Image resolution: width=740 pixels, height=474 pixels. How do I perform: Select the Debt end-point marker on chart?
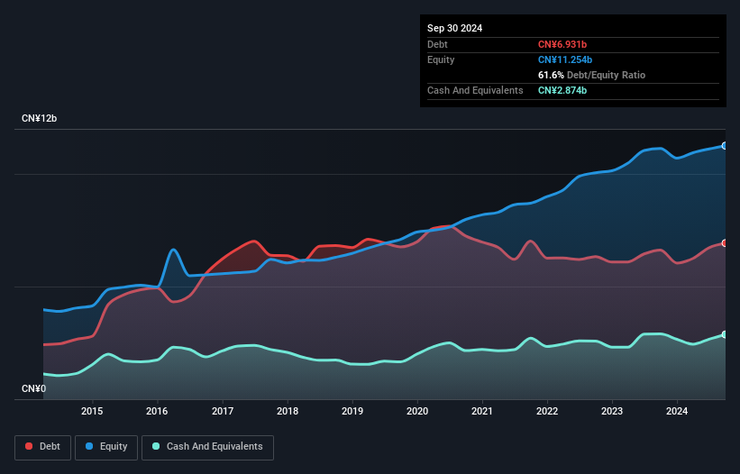[725, 243]
